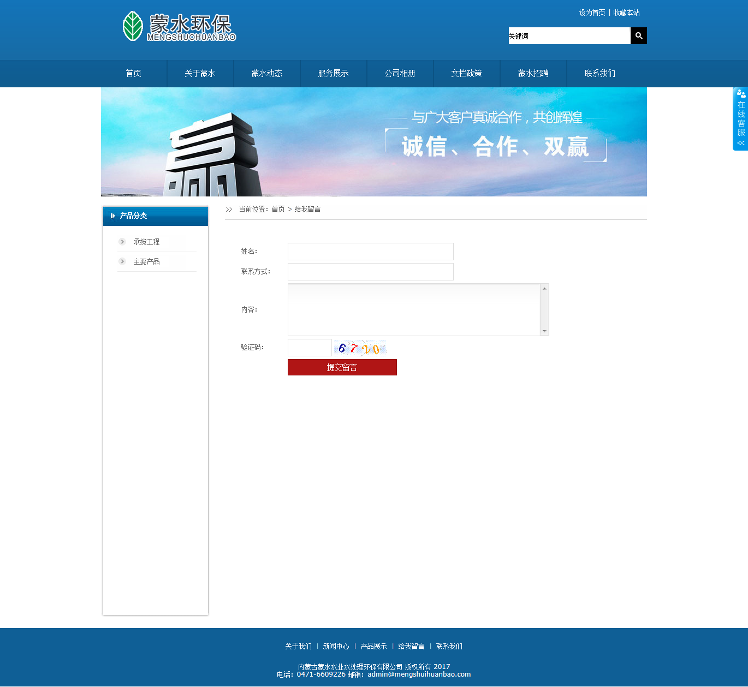The image size is (748, 687).
Task: Click into the 验证码 text box
Action: tap(310, 348)
